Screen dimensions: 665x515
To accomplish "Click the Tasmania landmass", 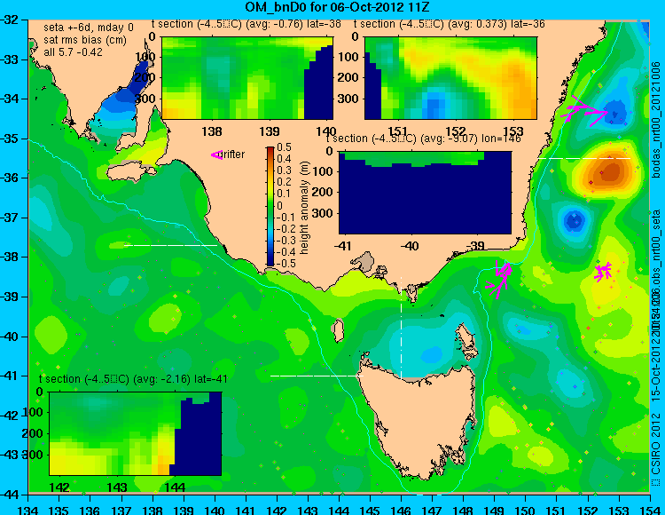I will 420,420.
